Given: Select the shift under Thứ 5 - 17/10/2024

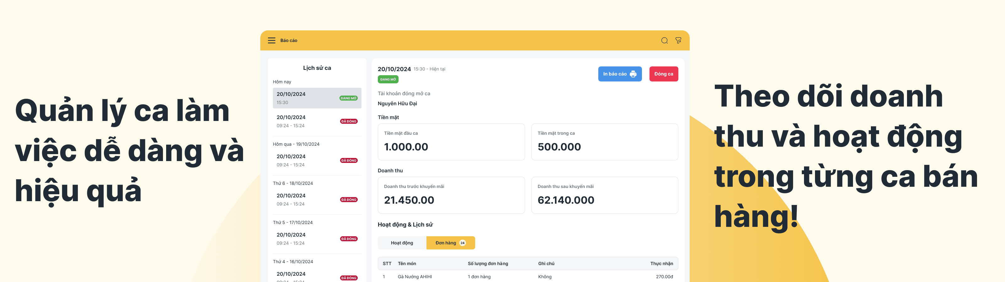Looking at the screenshot, I should pos(317,239).
